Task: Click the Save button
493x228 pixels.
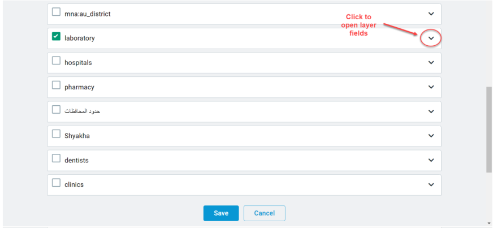Action: 221,213
